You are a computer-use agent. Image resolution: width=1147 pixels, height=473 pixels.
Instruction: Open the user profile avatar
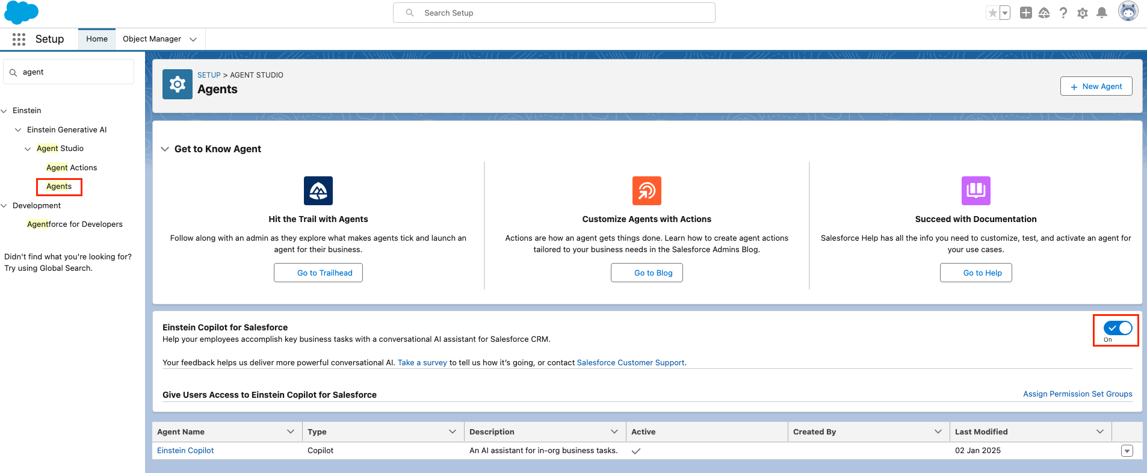click(1128, 11)
